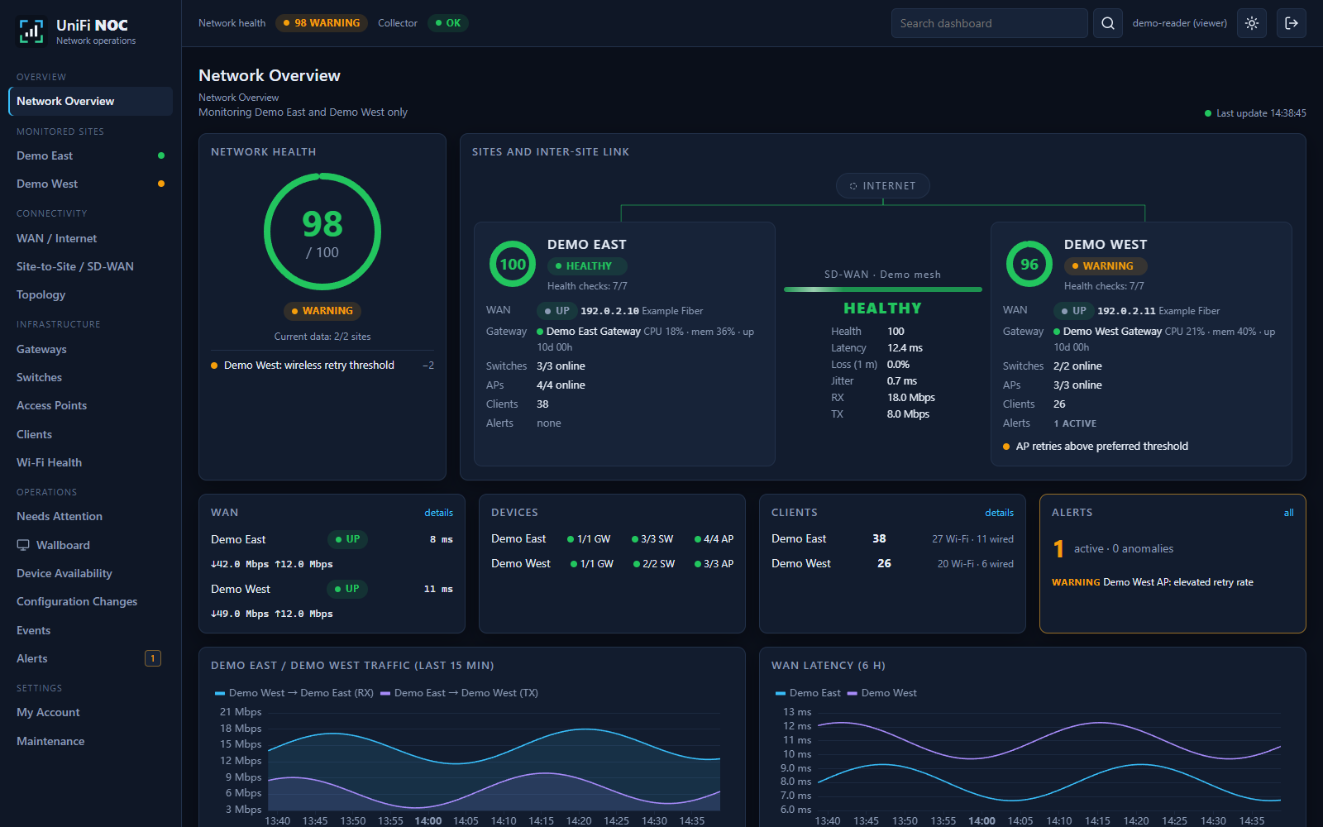Open Clients card details link
Screen dimensions: 1323x827
click(999, 513)
